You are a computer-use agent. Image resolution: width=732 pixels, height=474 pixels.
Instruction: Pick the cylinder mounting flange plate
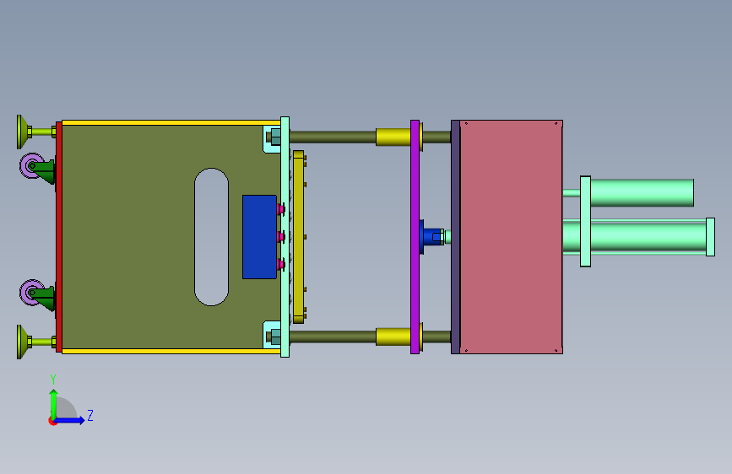pyautogui.click(x=585, y=222)
